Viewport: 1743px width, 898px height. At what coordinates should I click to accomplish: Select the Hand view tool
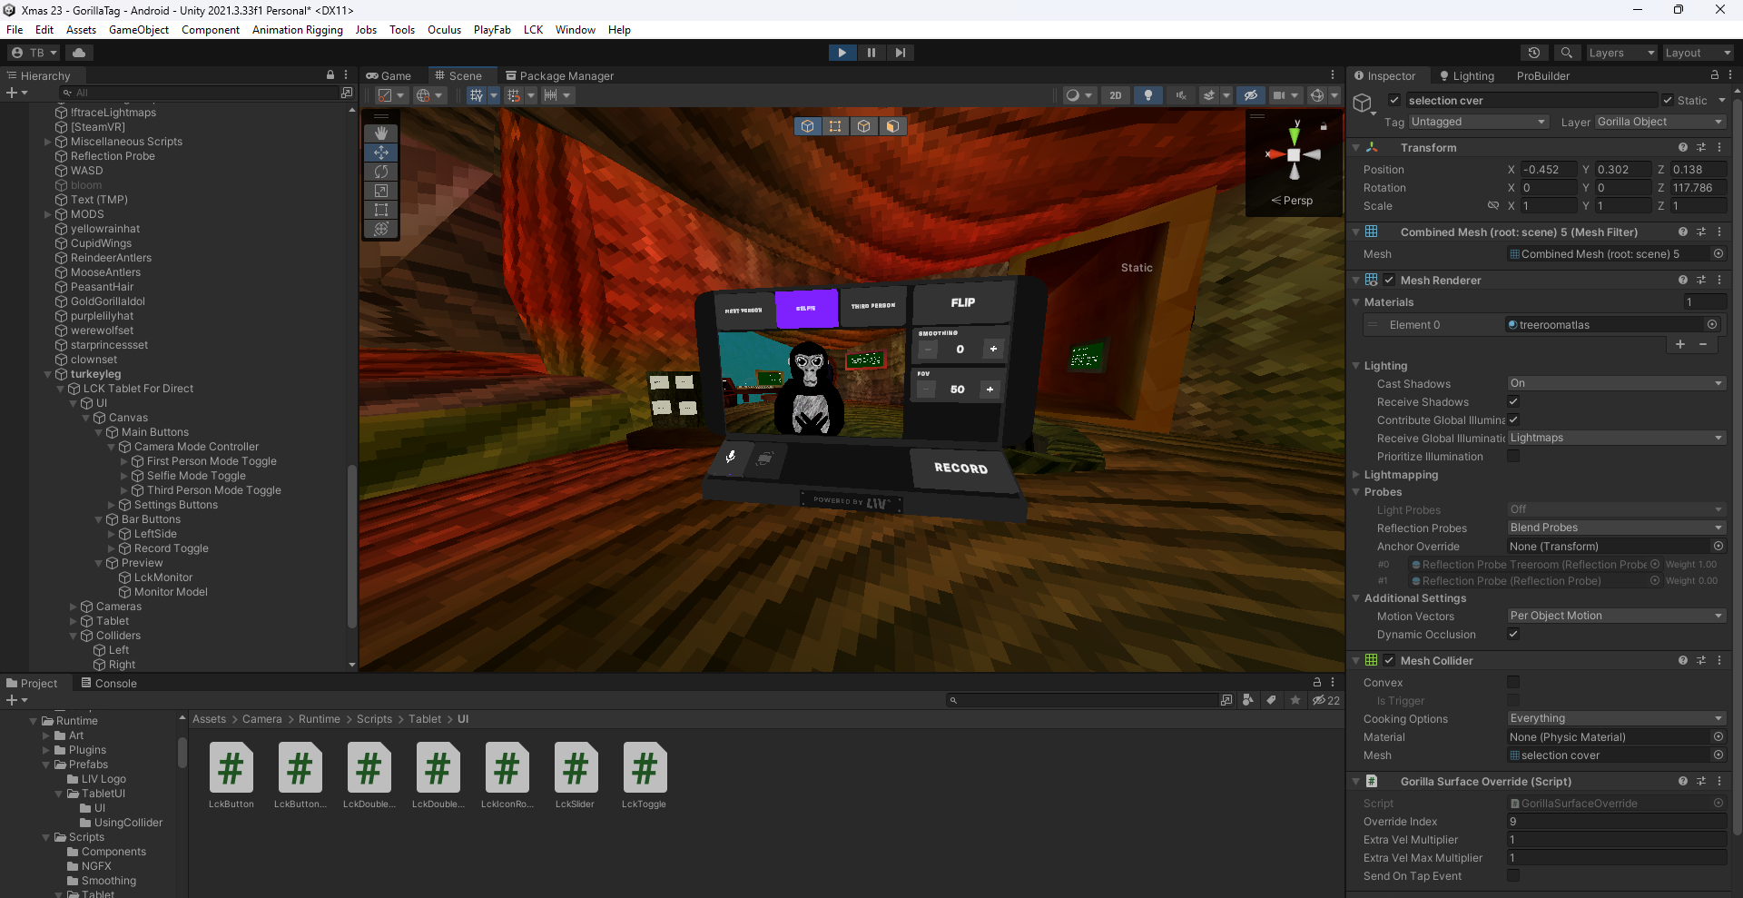(x=381, y=133)
